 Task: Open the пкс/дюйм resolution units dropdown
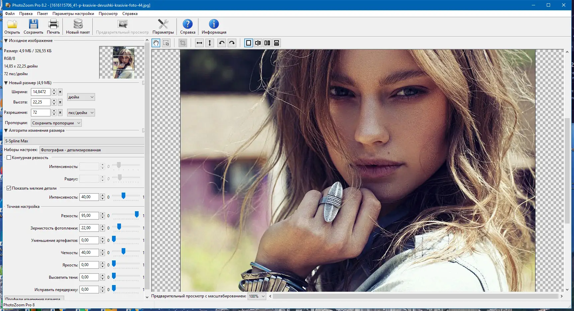[81, 113]
